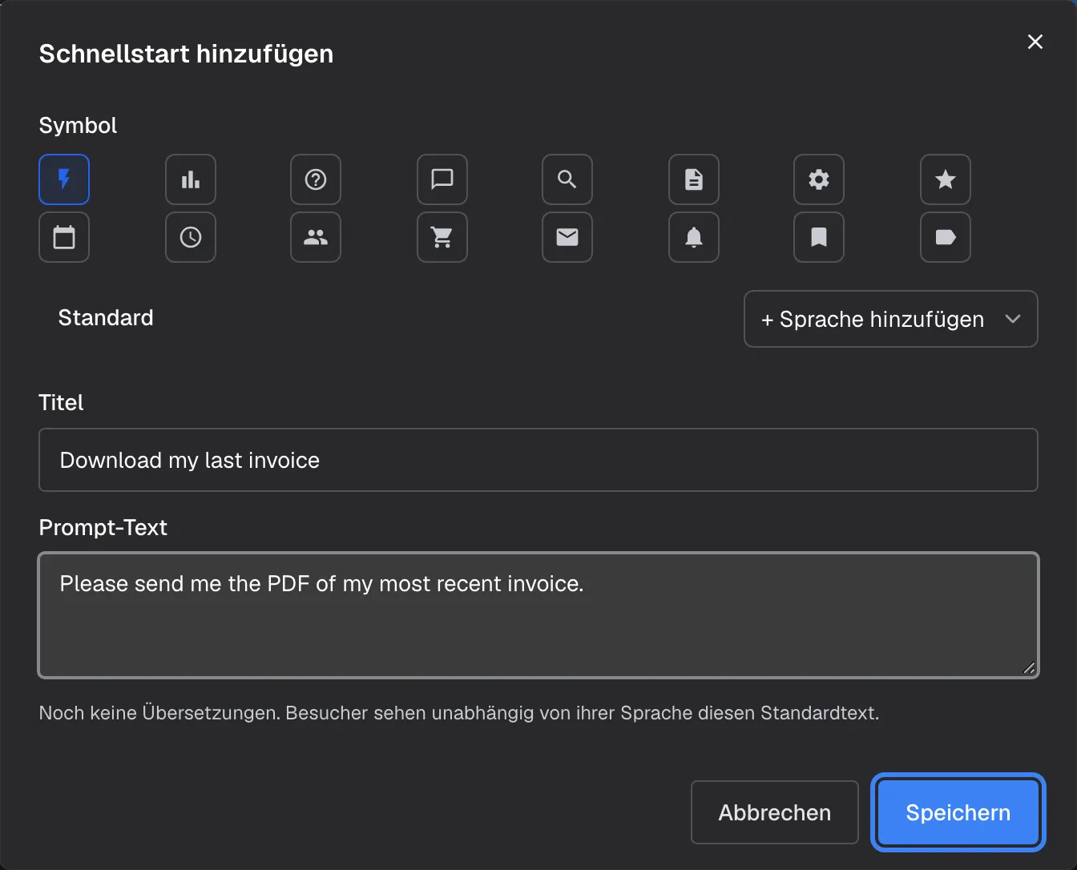Select the chat bubble symbol

pos(442,179)
